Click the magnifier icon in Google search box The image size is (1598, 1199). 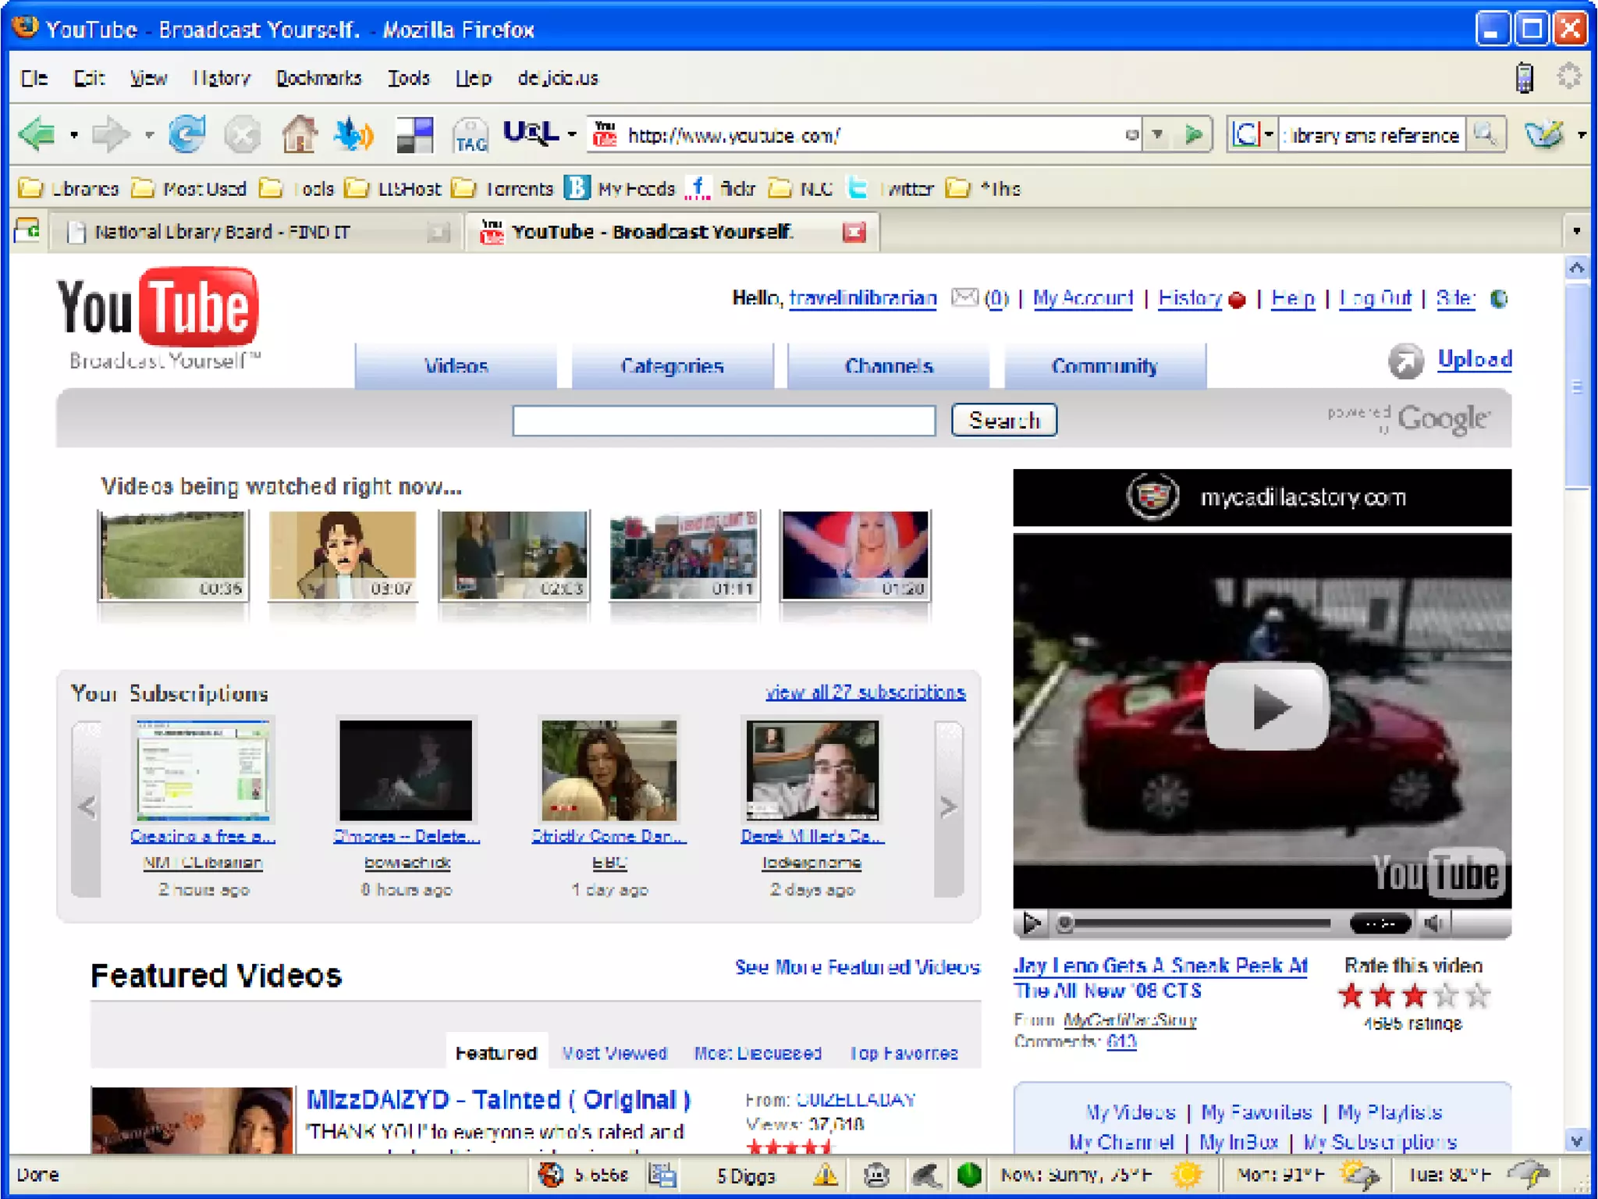coord(1486,135)
